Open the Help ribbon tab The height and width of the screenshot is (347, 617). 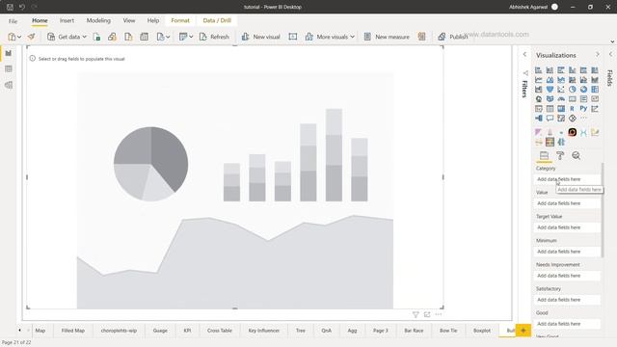153,20
